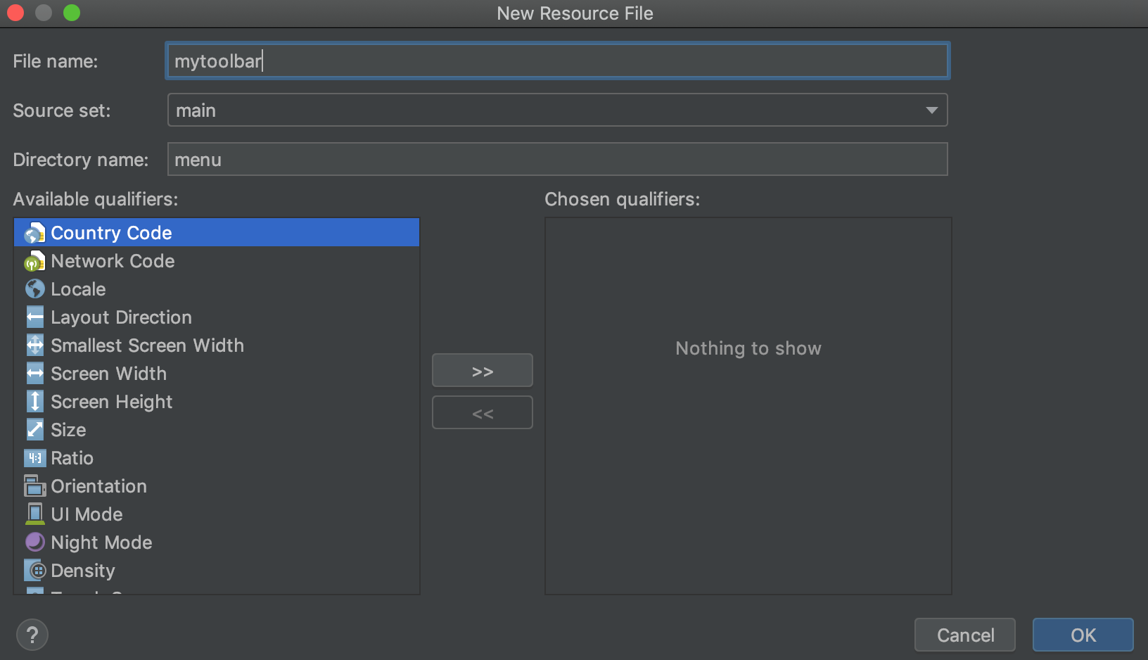Cancel the New Resource File dialog
Image resolution: width=1148 pixels, height=660 pixels.
[964, 635]
